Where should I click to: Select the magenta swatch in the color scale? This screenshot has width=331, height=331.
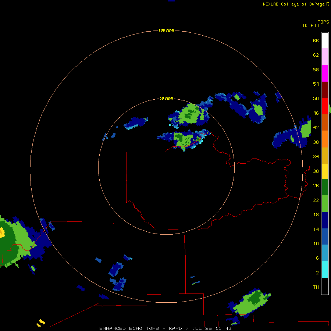coord(325,73)
